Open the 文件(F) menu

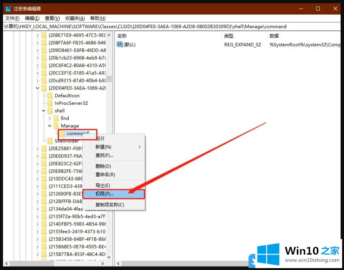point(12,19)
